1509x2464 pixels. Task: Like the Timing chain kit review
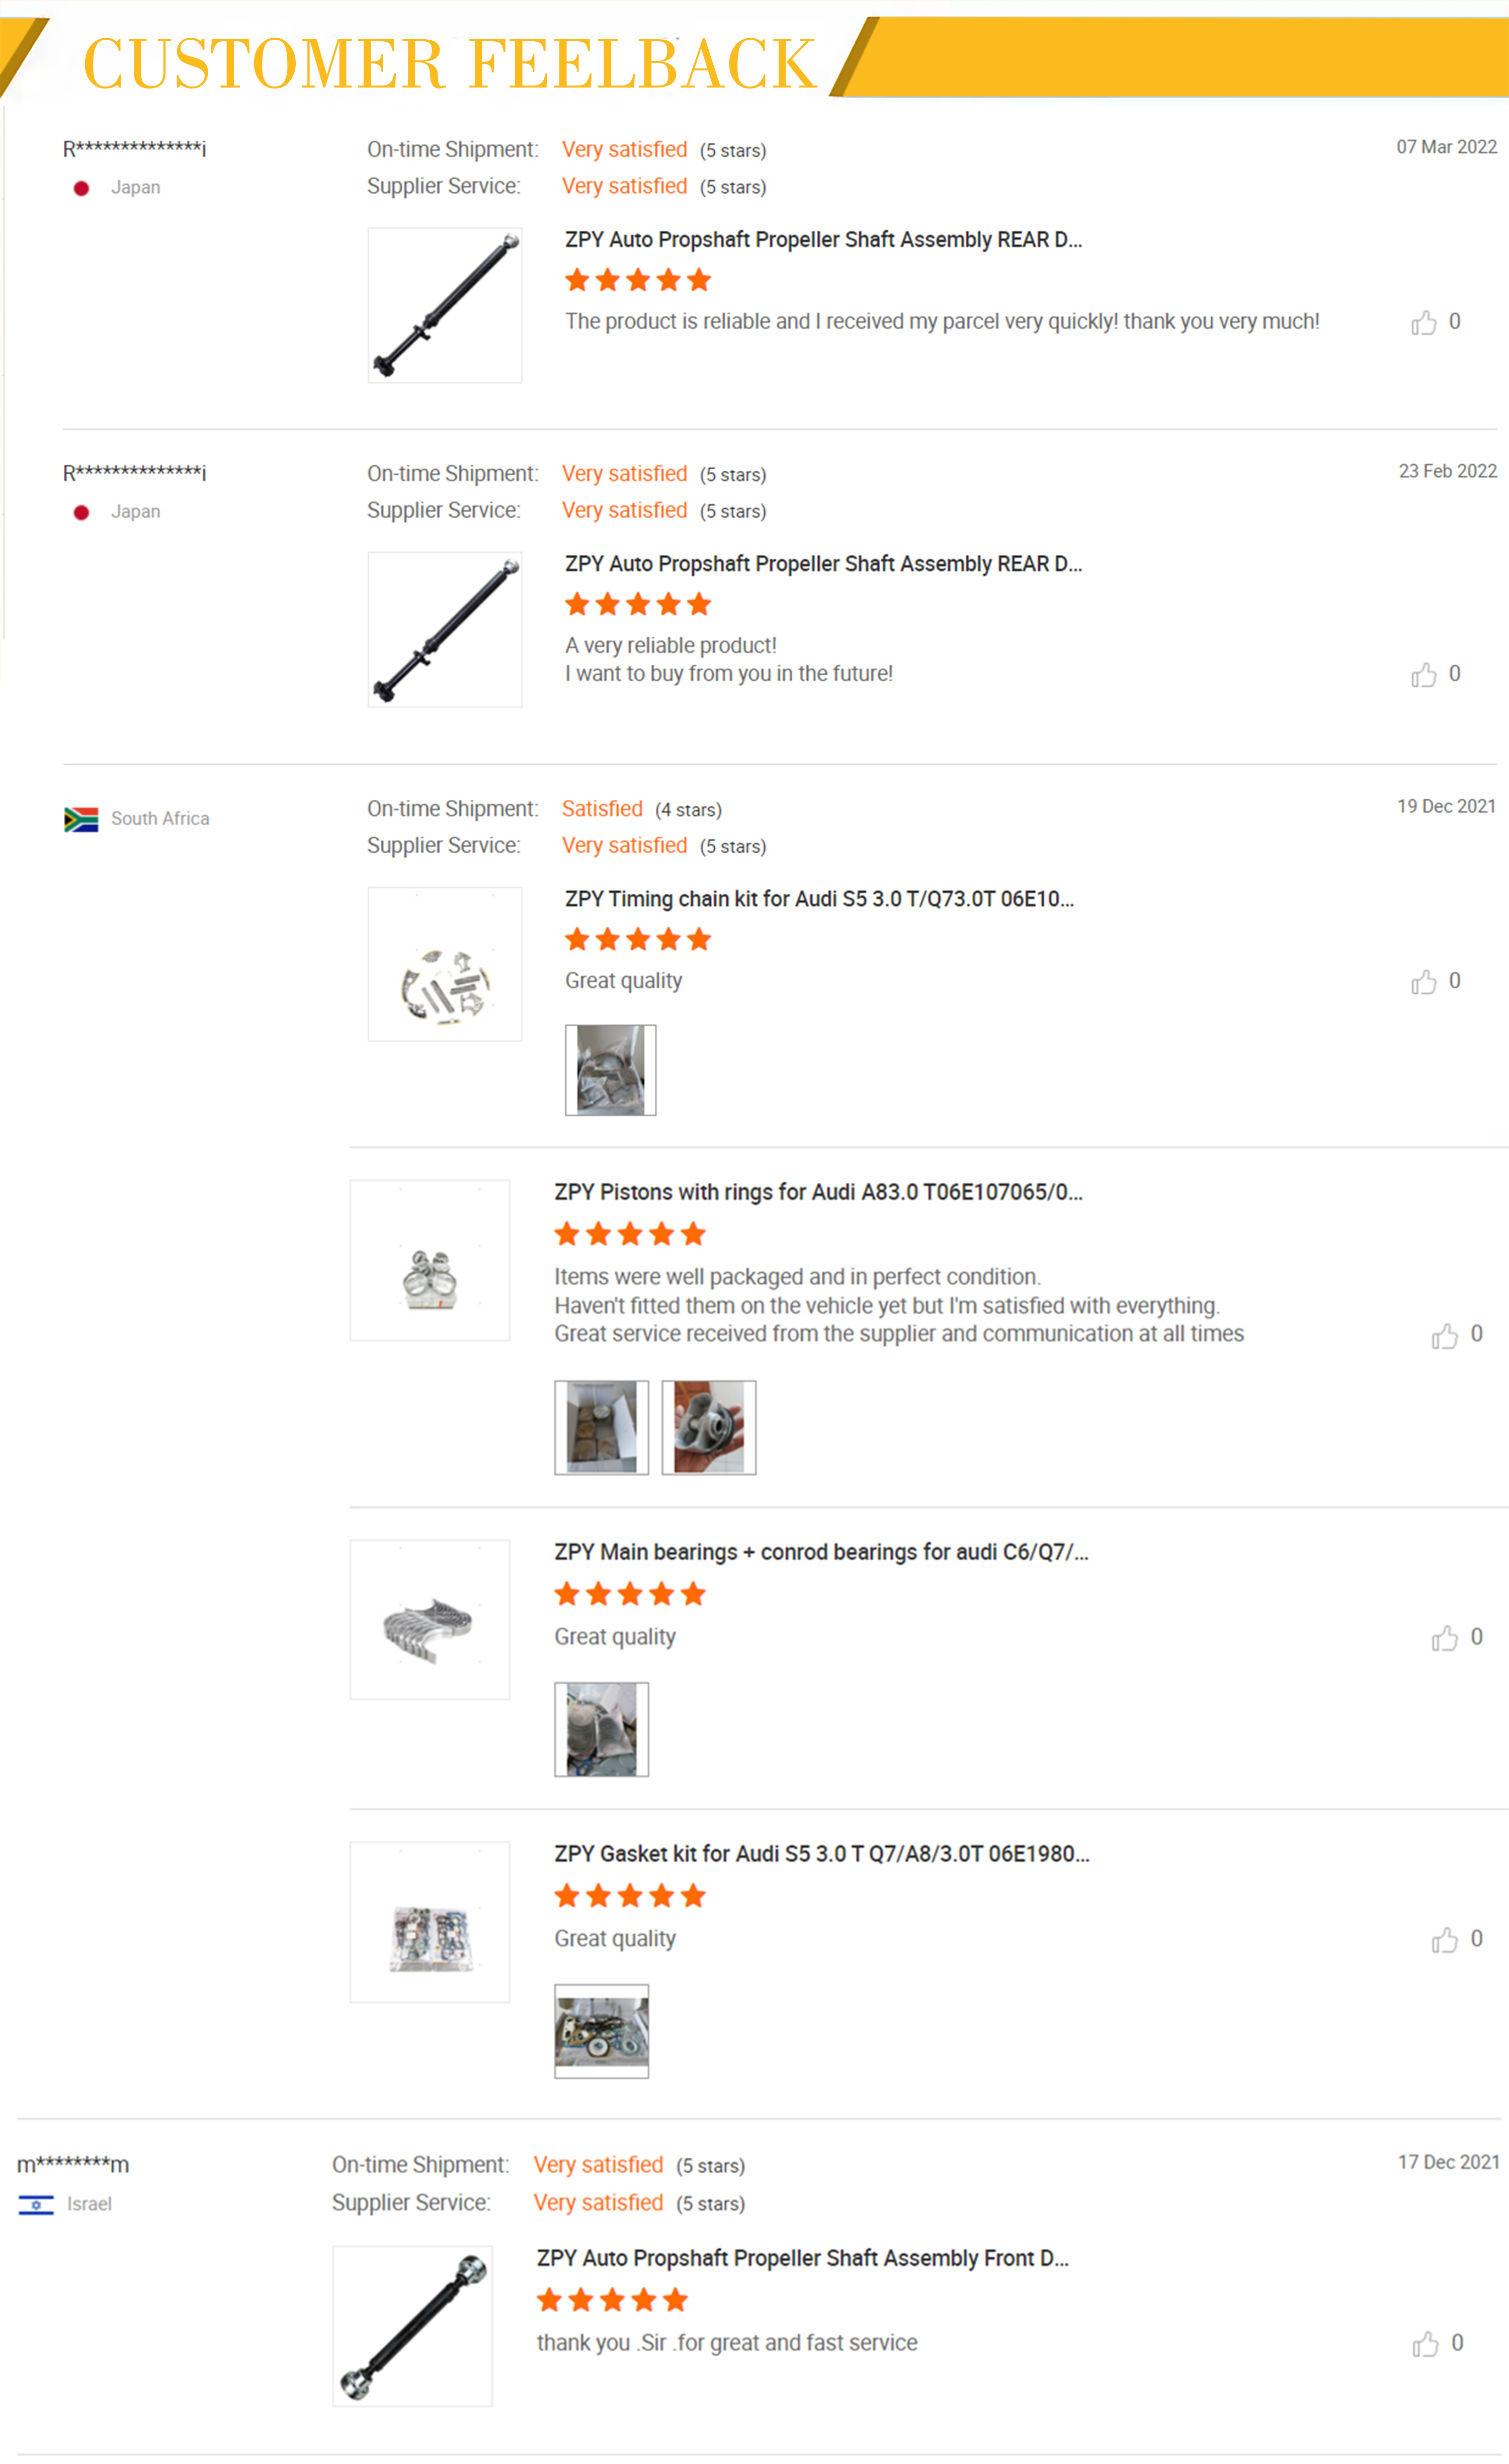coord(1423,982)
